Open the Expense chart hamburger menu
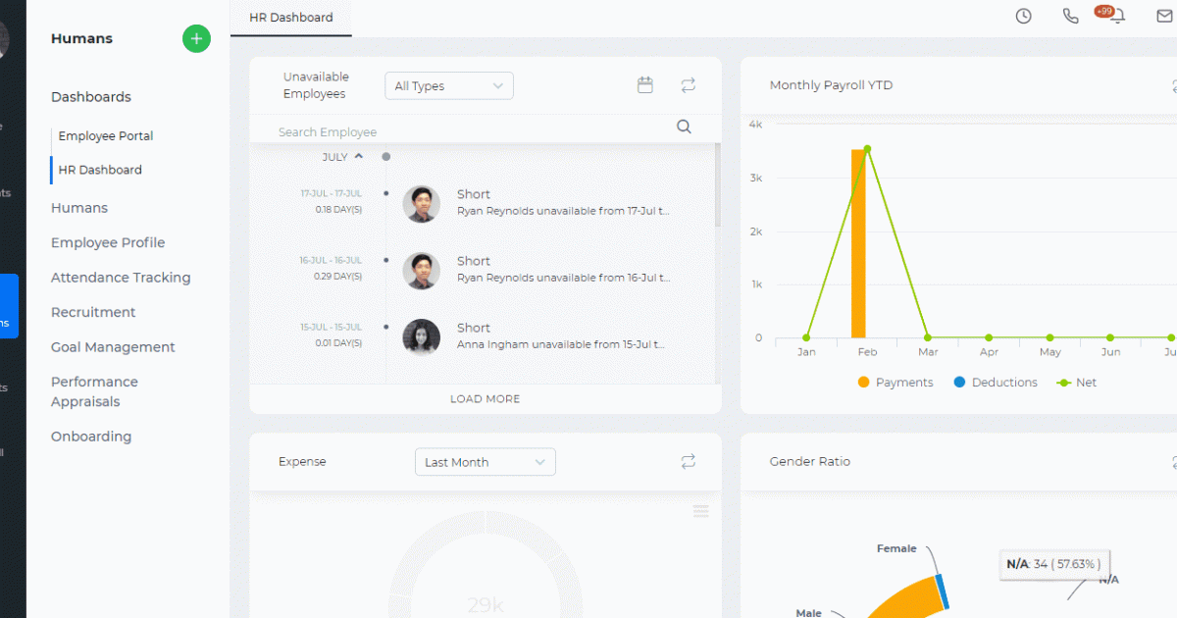Screen dimensions: 1177x618 tap(700, 511)
